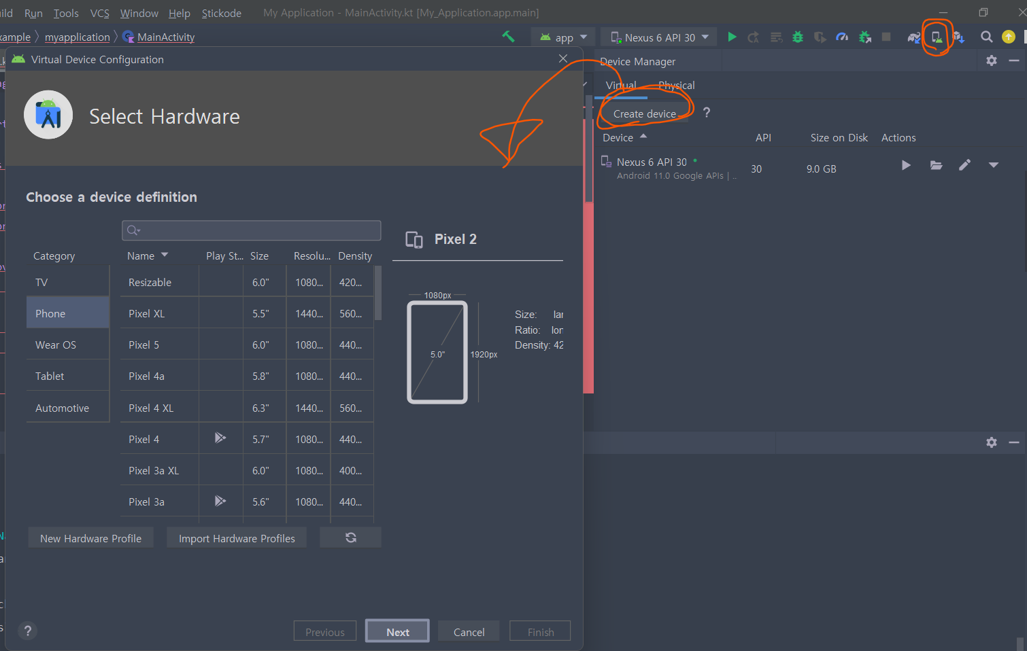Click the Stop square icon in toolbar
Viewport: 1027px width, 651px height.
(886, 37)
